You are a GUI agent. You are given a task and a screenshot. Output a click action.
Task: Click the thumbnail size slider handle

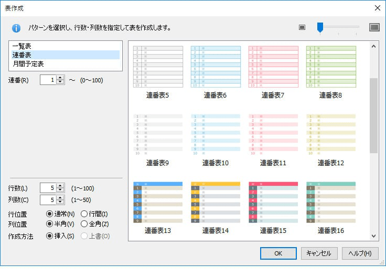click(319, 27)
